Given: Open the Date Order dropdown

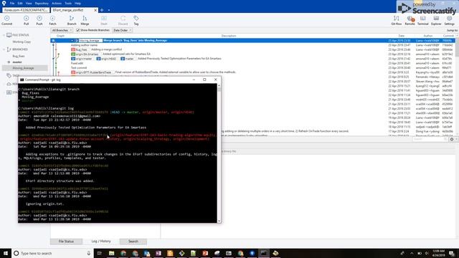Looking at the screenshot, I should (123, 30).
